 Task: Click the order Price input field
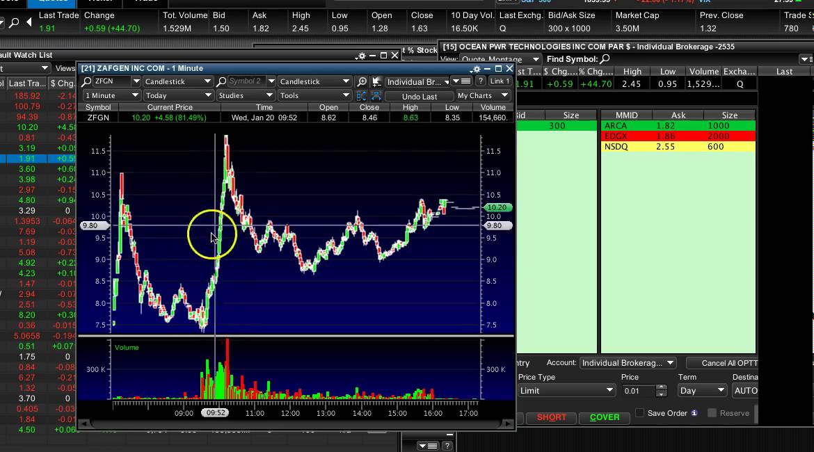click(639, 391)
